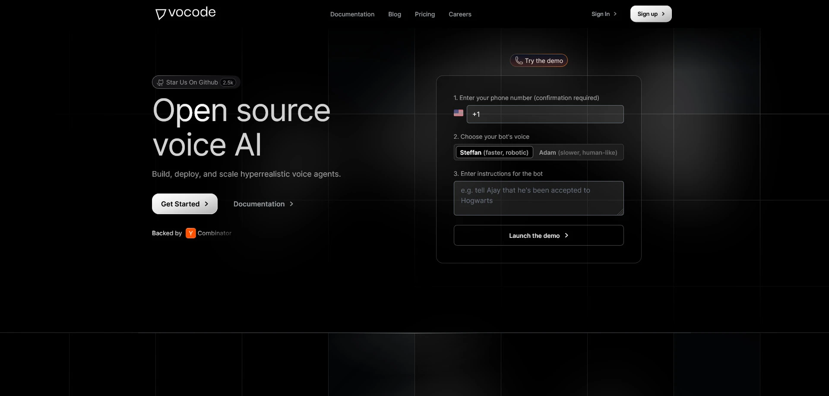Open the Careers page
Image resolution: width=829 pixels, height=396 pixels.
(460, 14)
